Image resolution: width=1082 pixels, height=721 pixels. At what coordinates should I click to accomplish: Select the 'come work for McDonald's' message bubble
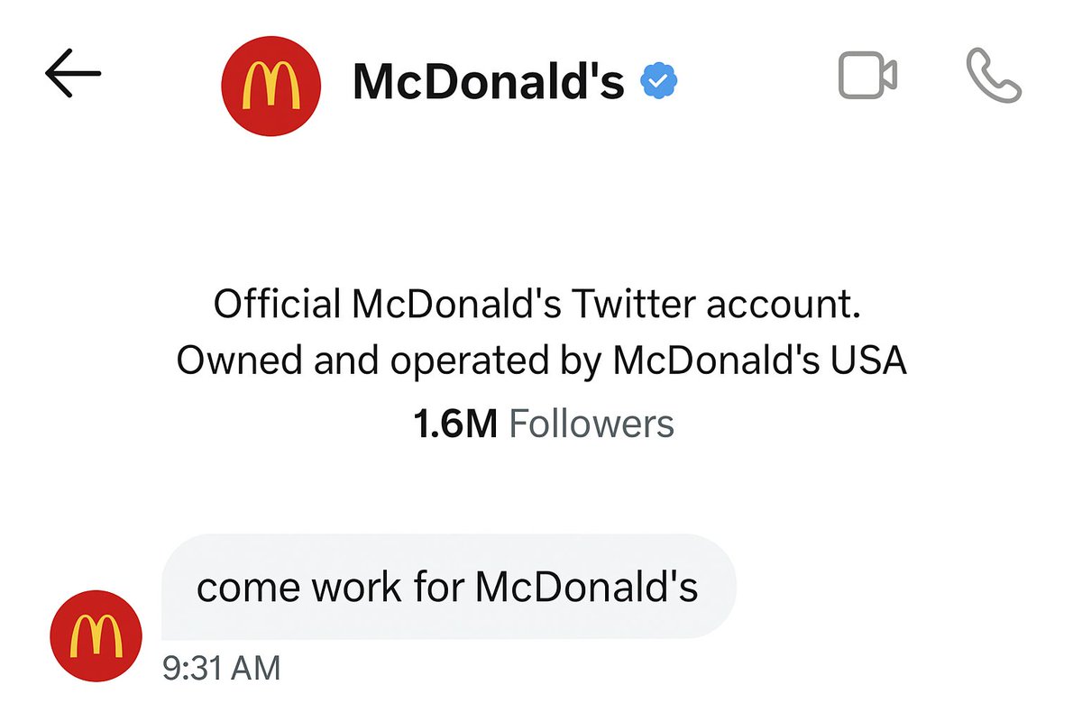pos(449,587)
